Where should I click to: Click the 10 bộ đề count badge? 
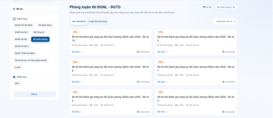click(x=207, y=7)
